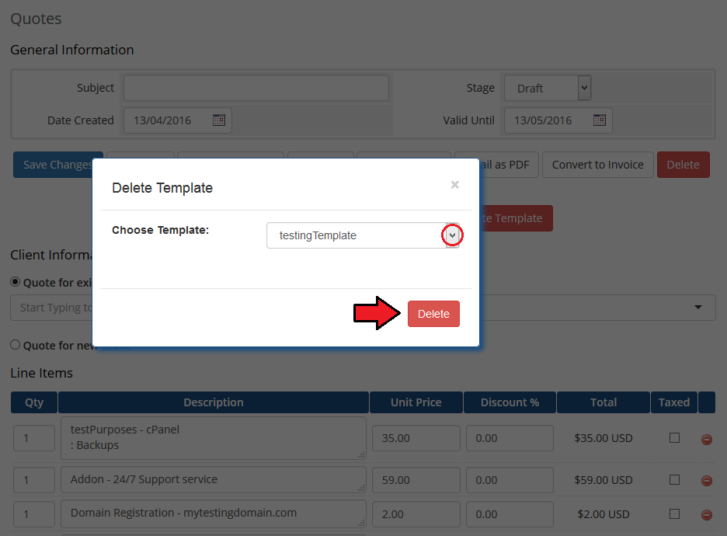Click the Valid Until field 13/05/2016
Screen dimensions: 727x536
(558, 120)
